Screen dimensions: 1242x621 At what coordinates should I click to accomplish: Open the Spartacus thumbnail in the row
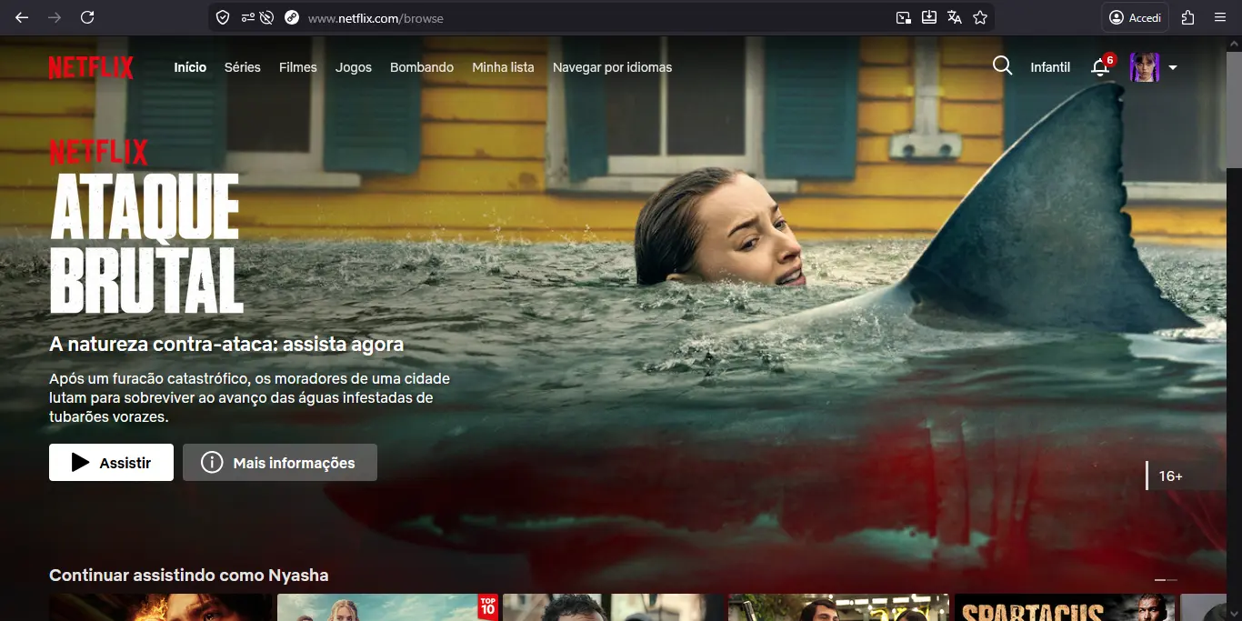(x=1064, y=607)
